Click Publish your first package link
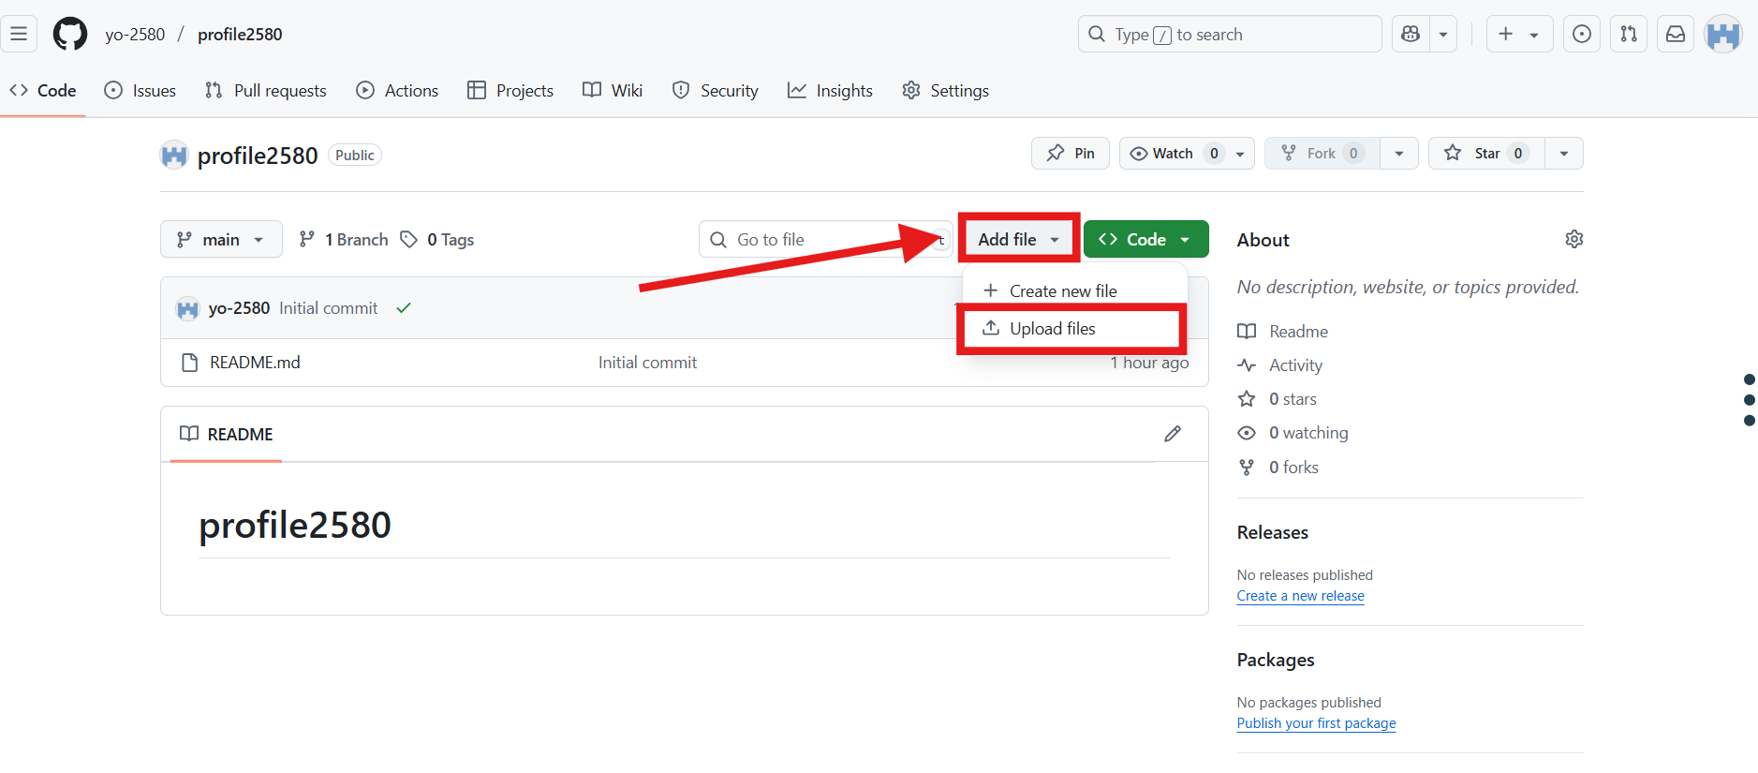Viewport: 1758px width, 773px height. (1316, 723)
